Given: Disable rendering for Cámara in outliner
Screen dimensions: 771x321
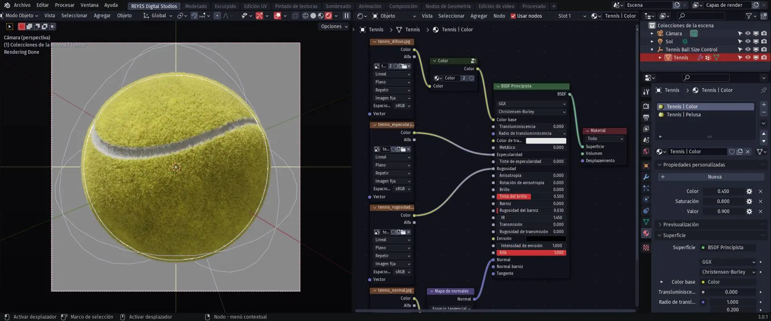Looking at the screenshot, I should tap(764, 34).
